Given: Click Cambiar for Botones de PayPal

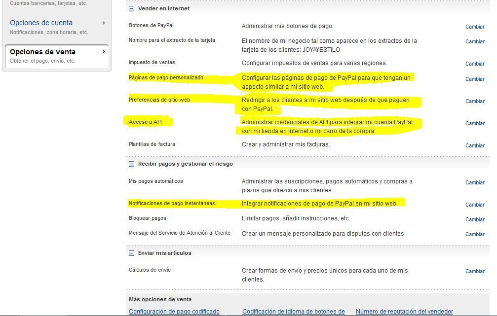Looking at the screenshot, I should [x=475, y=27].
